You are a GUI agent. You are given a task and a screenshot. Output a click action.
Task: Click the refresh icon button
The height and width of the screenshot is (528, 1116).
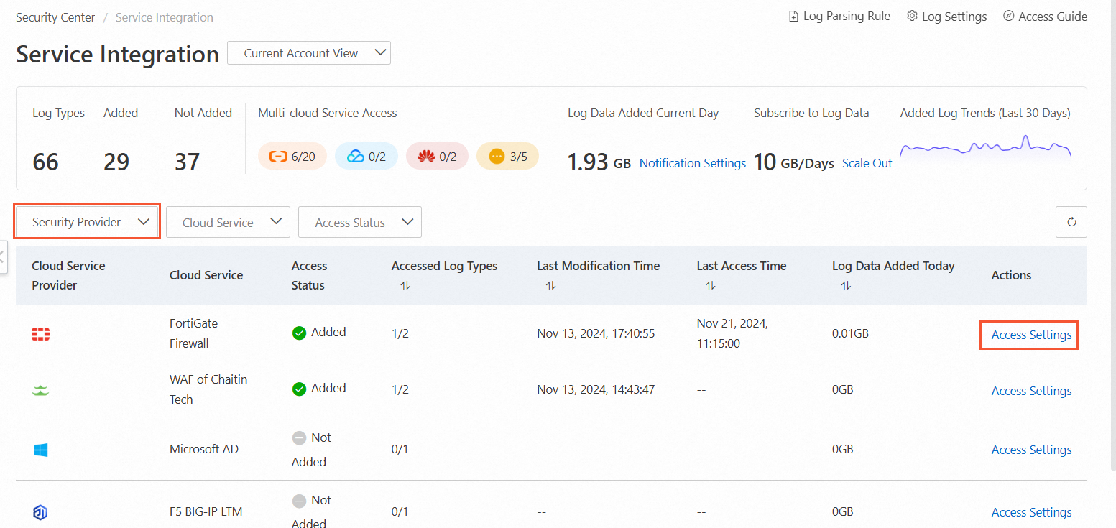click(1071, 222)
